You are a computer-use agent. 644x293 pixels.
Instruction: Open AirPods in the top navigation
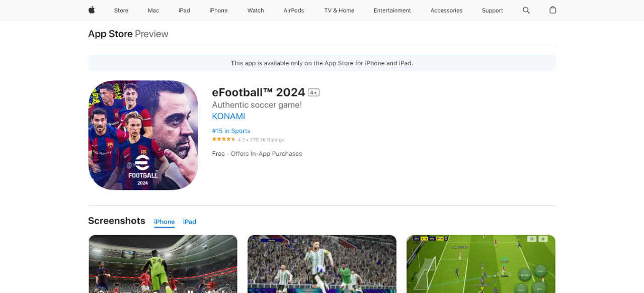[294, 11]
